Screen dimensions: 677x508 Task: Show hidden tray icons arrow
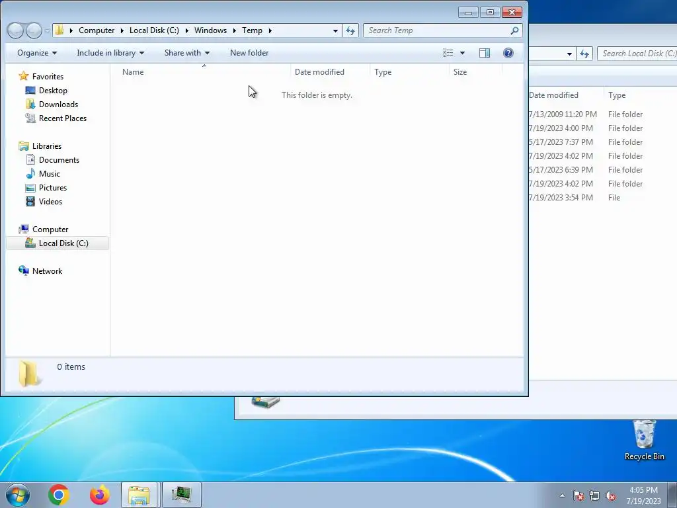562,495
